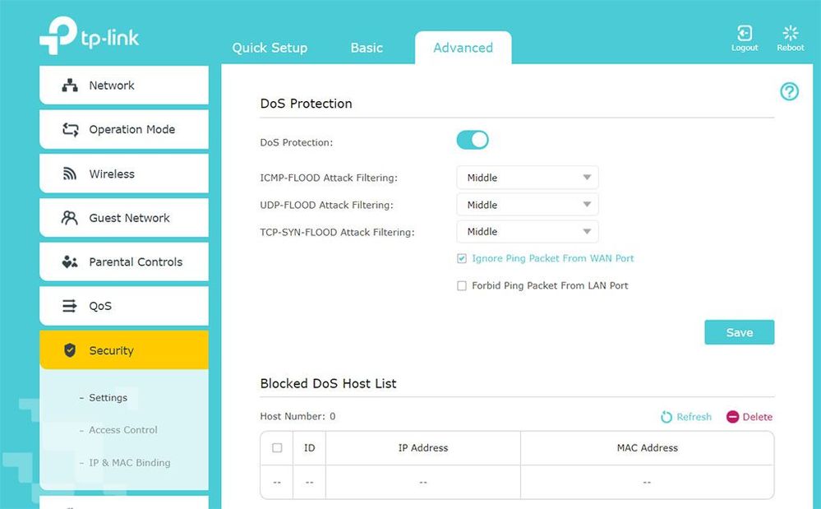This screenshot has width=821, height=509.
Task: Click the Network sidebar icon
Action: (70, 86)
